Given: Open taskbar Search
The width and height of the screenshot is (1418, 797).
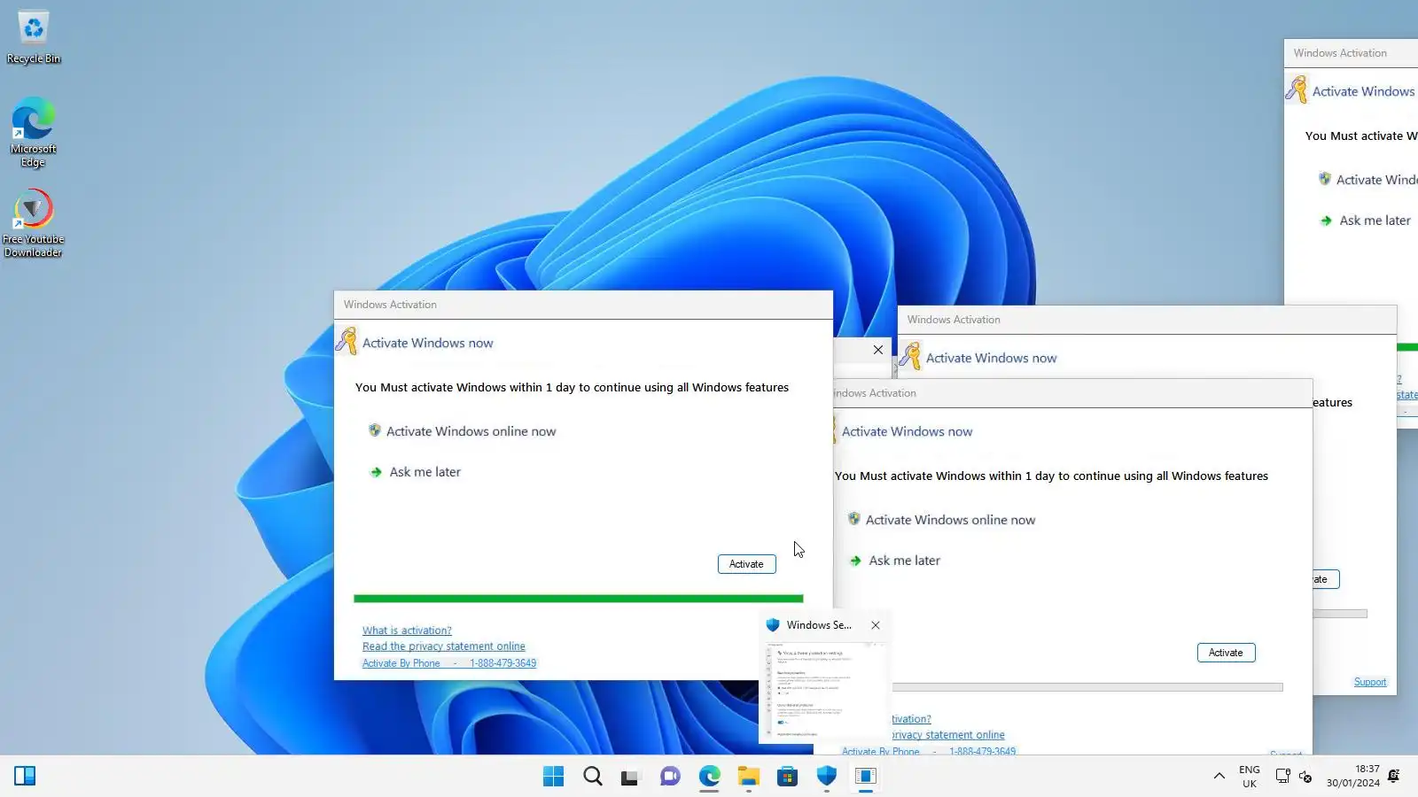Looking at the screenshot, I should (593, 777).
